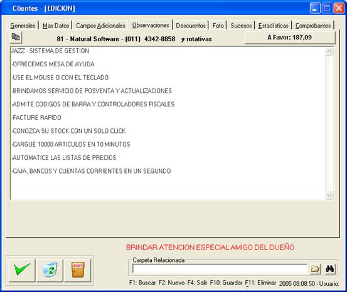Switch to the Estadísticas tab
The height and width of the screenshot is (292, 347).
point(274,26)
